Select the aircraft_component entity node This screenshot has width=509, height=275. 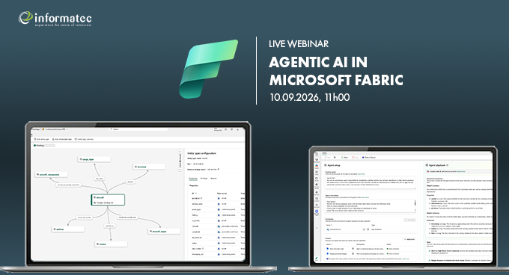(x=51, y=175)
